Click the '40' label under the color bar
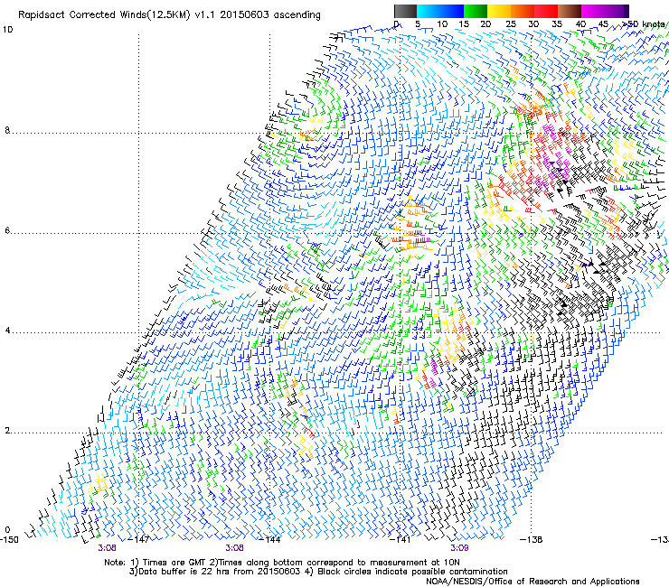 click(580, 24)
